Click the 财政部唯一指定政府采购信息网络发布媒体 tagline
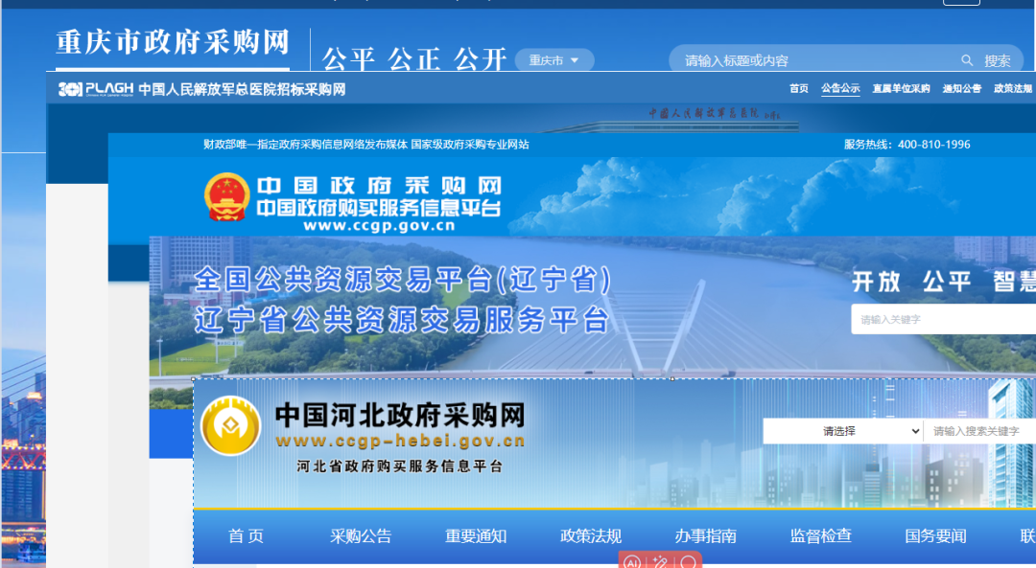1036x568 pixels. click(x=305, y=145)
